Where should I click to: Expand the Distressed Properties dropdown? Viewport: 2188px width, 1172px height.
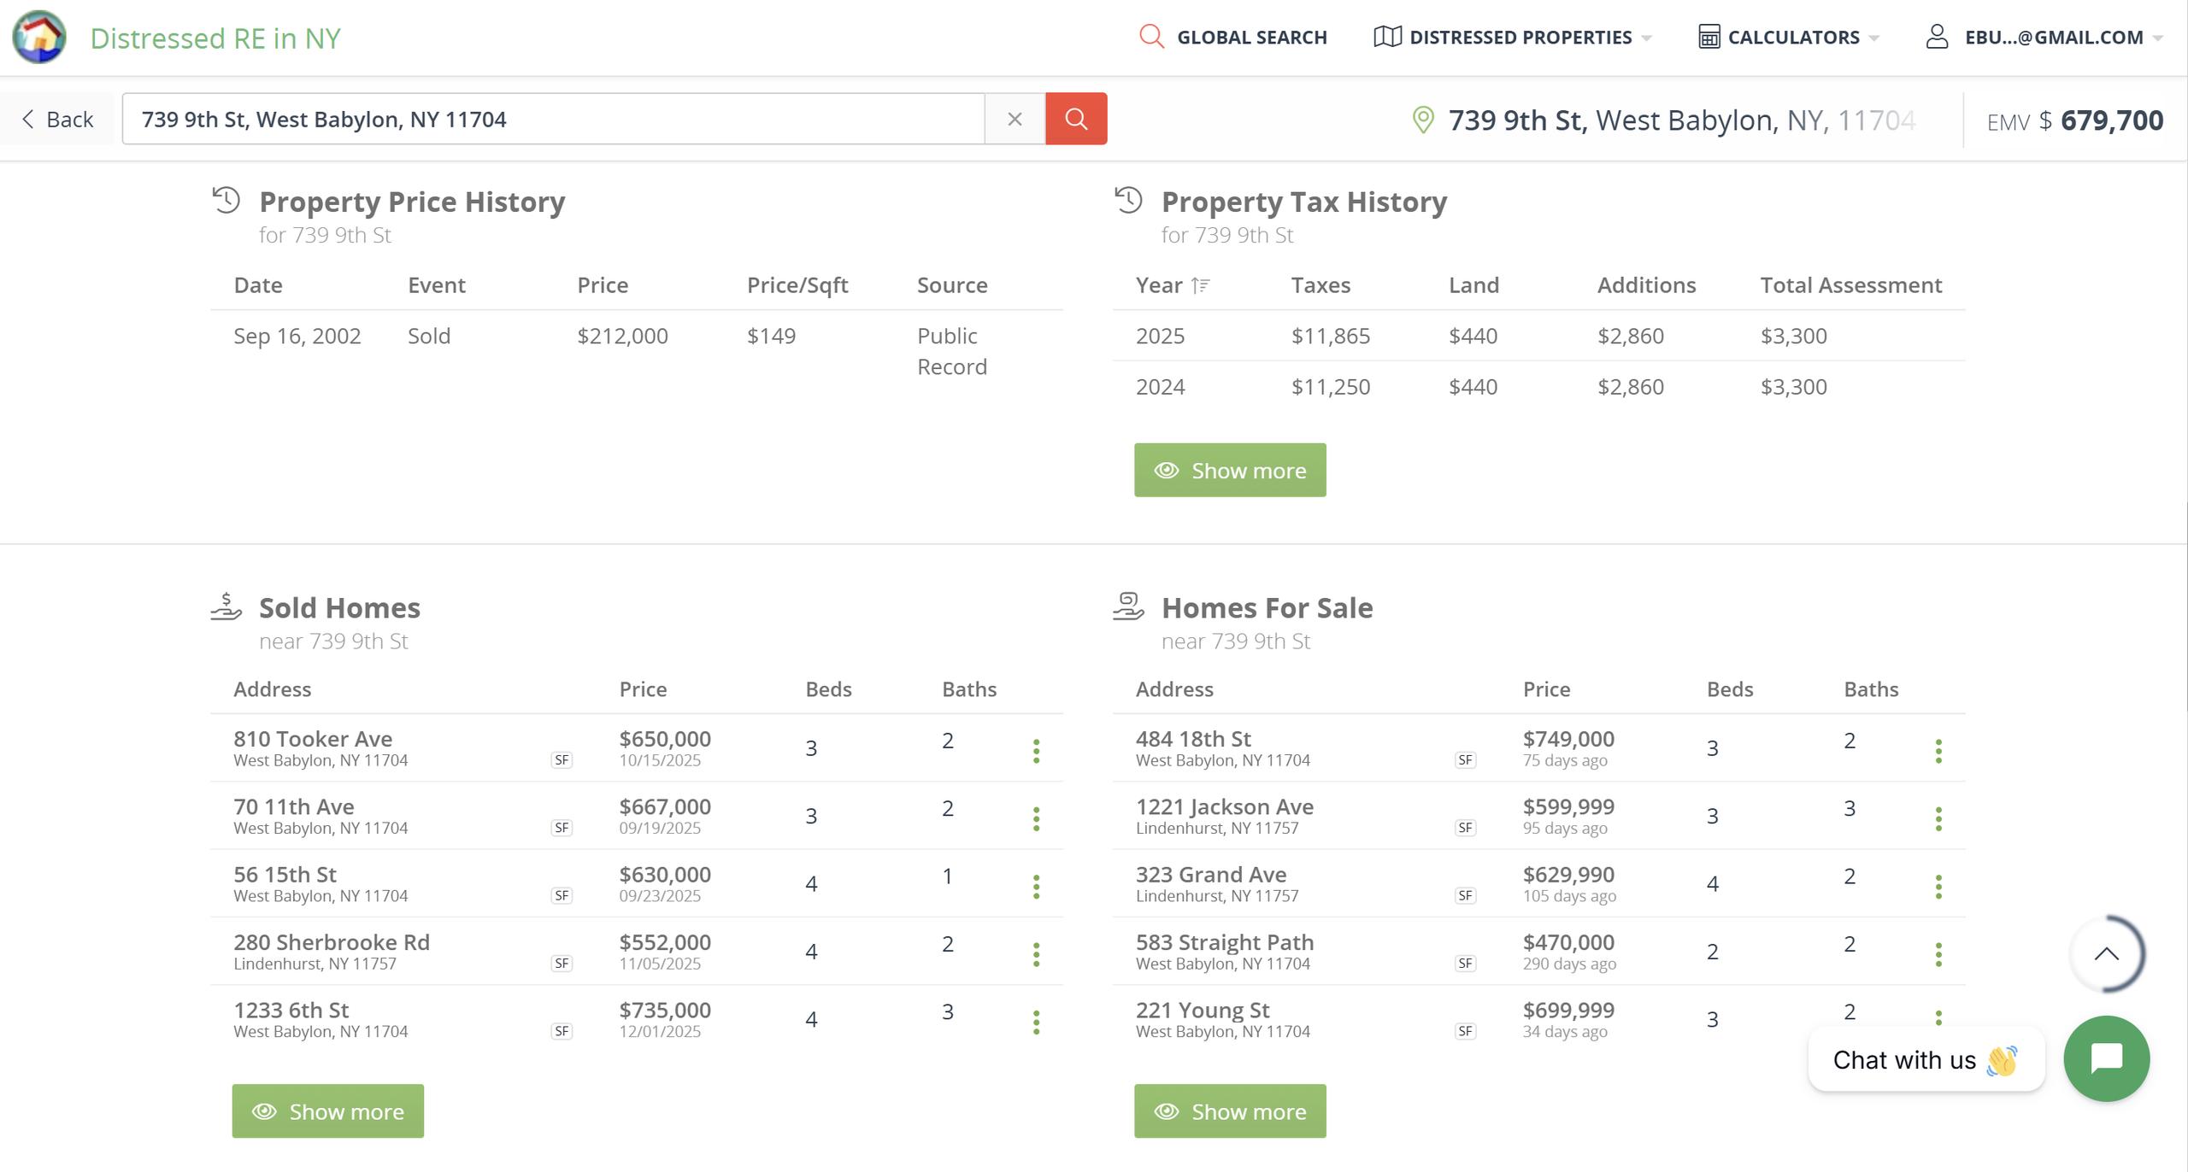tap(1513, 38)
